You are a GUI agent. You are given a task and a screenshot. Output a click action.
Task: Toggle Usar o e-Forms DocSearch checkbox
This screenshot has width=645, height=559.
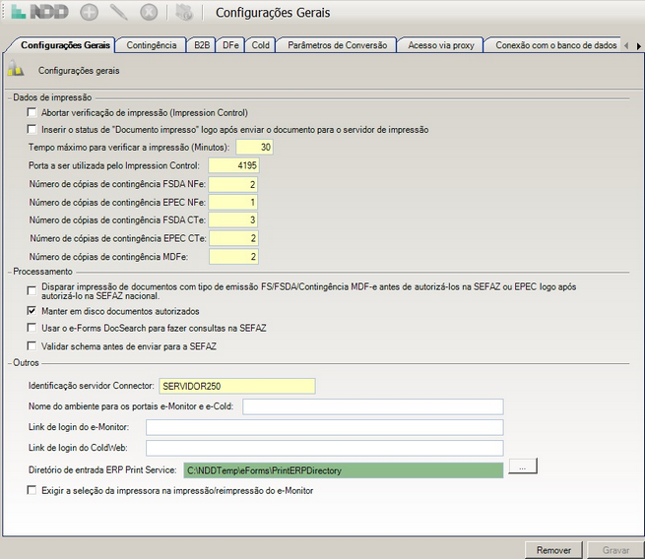coord(32,328)
